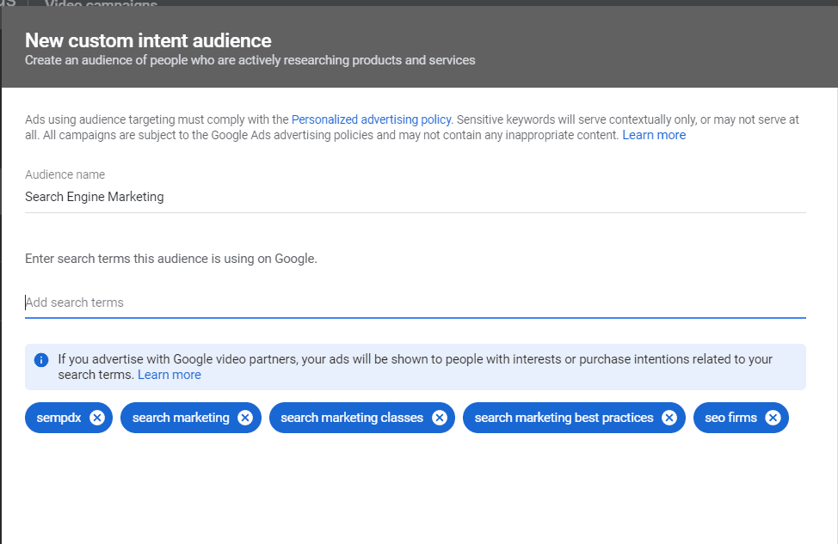838x544 pixels.
Task: Remove the 'search marketing' keyword chip
Action: click(248, 418)
